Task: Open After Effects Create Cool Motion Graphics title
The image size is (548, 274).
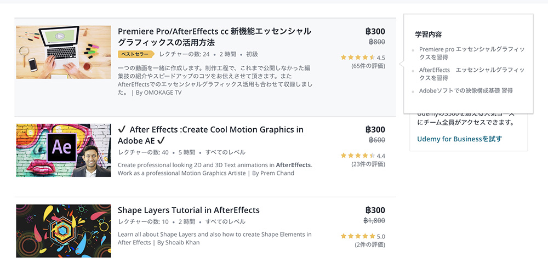Action: tap(210, 135)
